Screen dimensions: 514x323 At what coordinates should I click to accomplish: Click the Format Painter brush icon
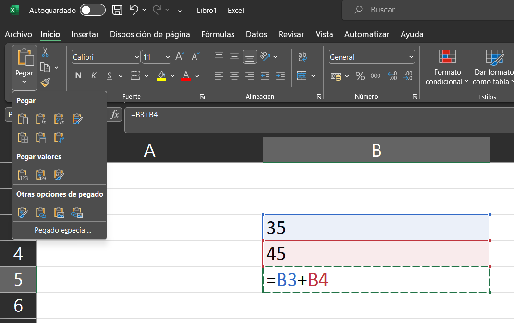point(45,82)
